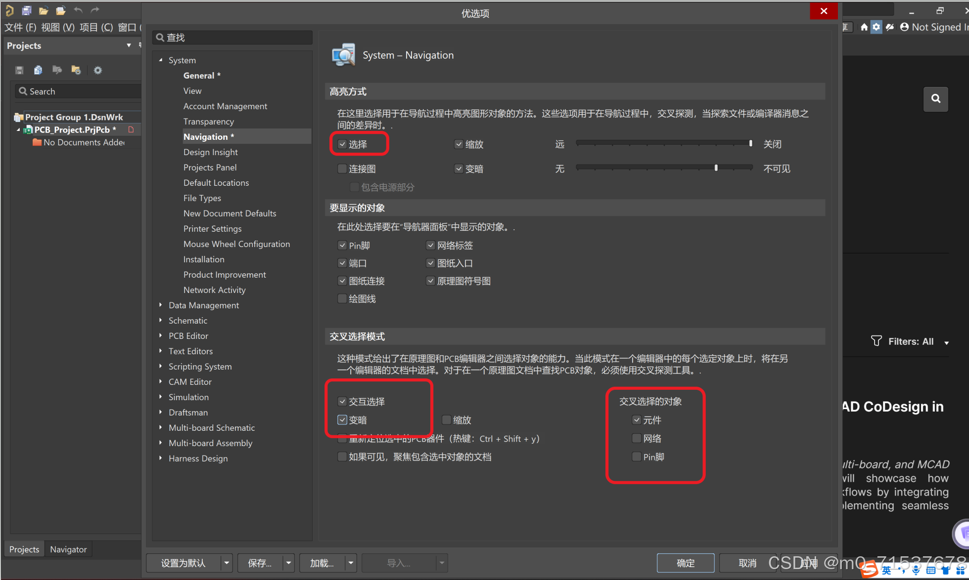This screenshot has height=580, width=969.
Task: Switch to the Navigator tab
Action: [x=68, y=549]
